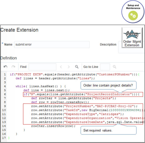Click the 'Name' field label
This screenshot has height=143, width=145.
tap(8, 44)
